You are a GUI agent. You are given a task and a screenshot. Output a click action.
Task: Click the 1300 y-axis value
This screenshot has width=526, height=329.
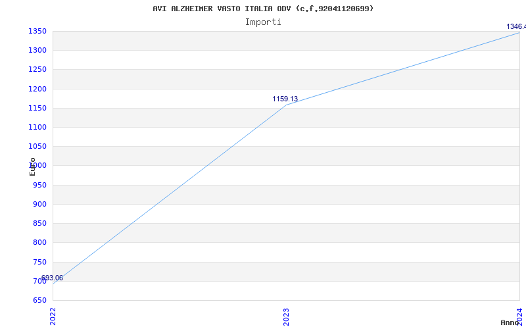pyautogui.click(x=37, y=51)
